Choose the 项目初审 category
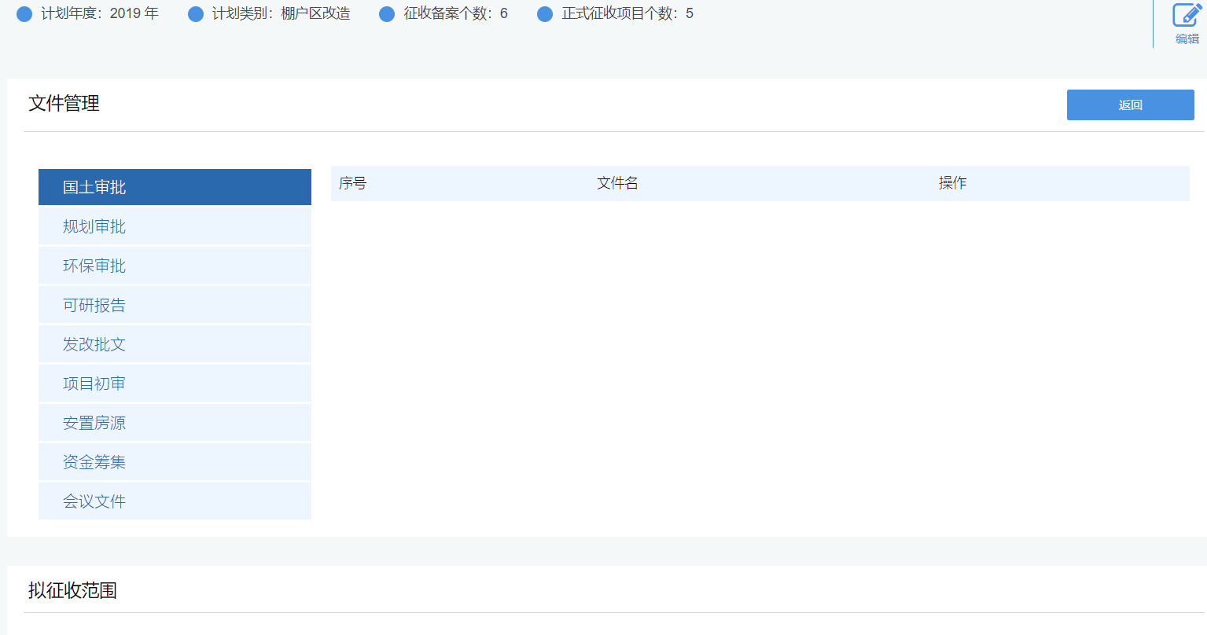The width and height of the screenshot is (1207, 635). (x=175, y=384)
